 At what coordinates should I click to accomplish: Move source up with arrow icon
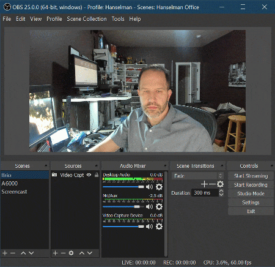(x=82, y=253)
